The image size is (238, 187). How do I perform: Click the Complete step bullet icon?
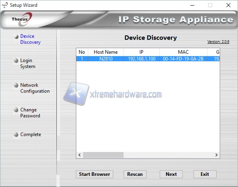click(x=16, y=134)
